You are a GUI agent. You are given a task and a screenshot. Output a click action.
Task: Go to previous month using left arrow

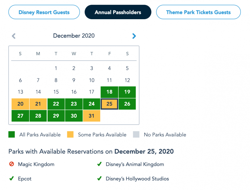(14, 36)
